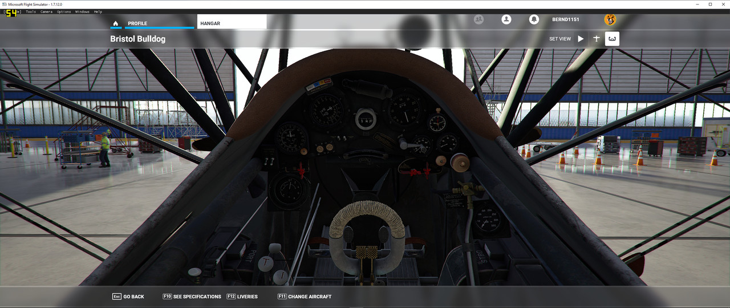730x308 pixels.
Task: Open the Camera menu
Action: tap(46, 11)
